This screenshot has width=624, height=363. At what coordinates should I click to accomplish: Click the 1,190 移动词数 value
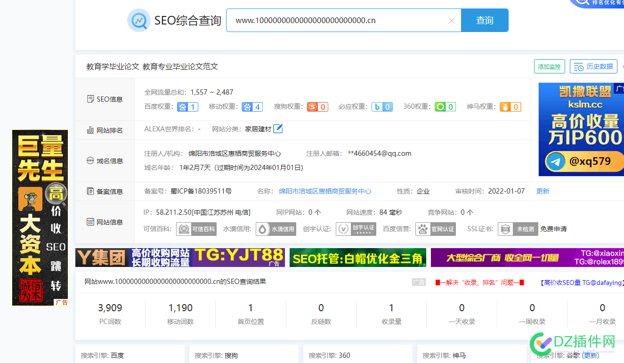click(180, 308)
